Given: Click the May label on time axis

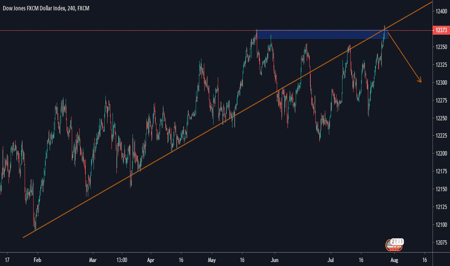Looking at the screenshot, I should [x=211, y=260].
